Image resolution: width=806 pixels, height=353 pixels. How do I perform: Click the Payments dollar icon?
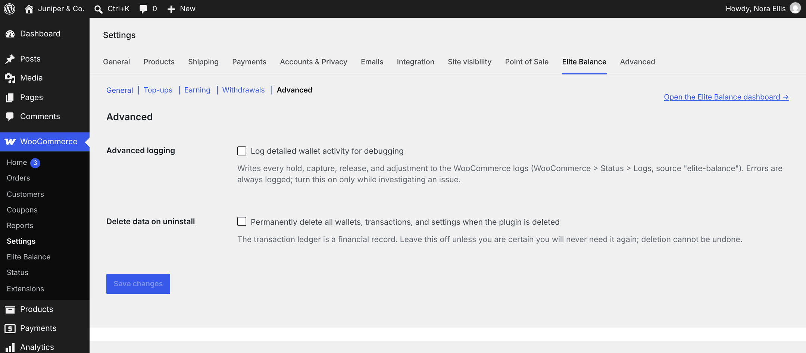tap(10, 328)
